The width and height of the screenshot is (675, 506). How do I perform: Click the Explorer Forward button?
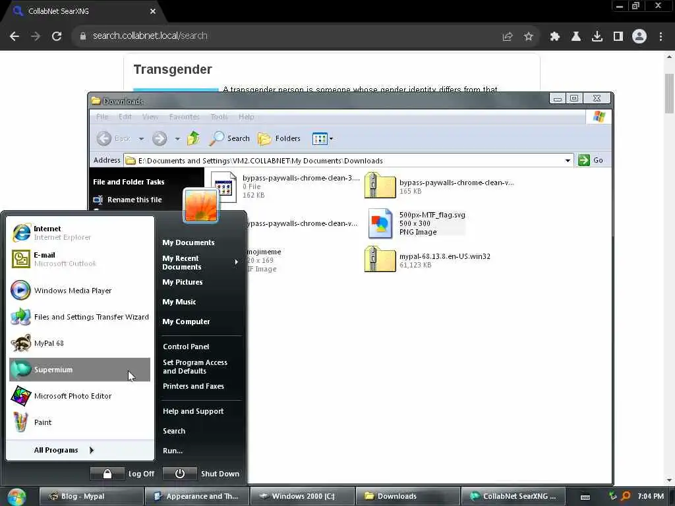click(160, 138)
